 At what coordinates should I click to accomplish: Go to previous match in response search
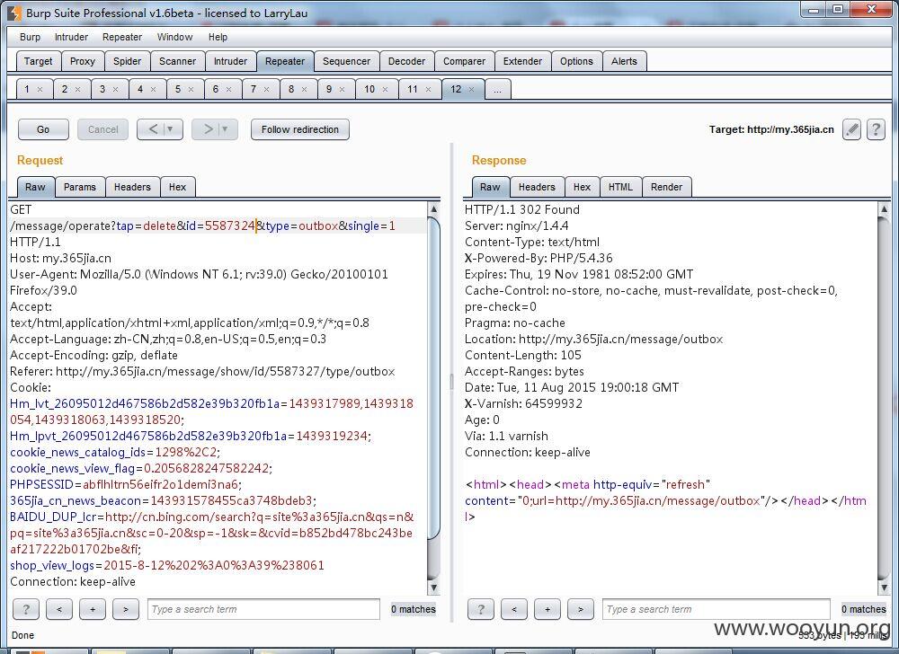pyautogui.click(x=513, y=609)
